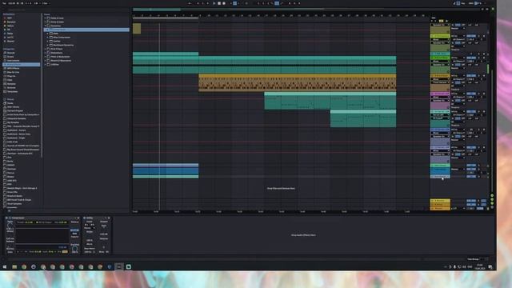Click the yellow button above the track headers
This screenshot has width=512, height=288.
[441, 21]
